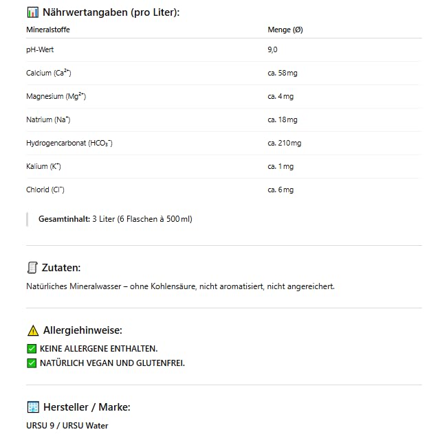Click the green checkmark before KEINE ALLERGENE ENTHALTEN
Viewport: 438px width, 434px height.
pos(32,349)
